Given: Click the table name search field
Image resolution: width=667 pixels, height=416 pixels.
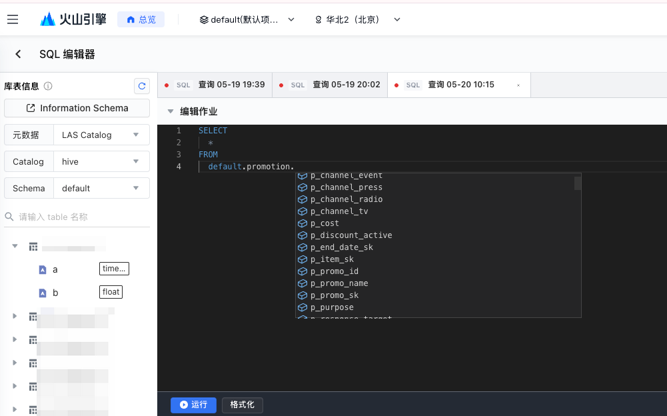Looking at the screenshot, I should click(x=77, y=217).
